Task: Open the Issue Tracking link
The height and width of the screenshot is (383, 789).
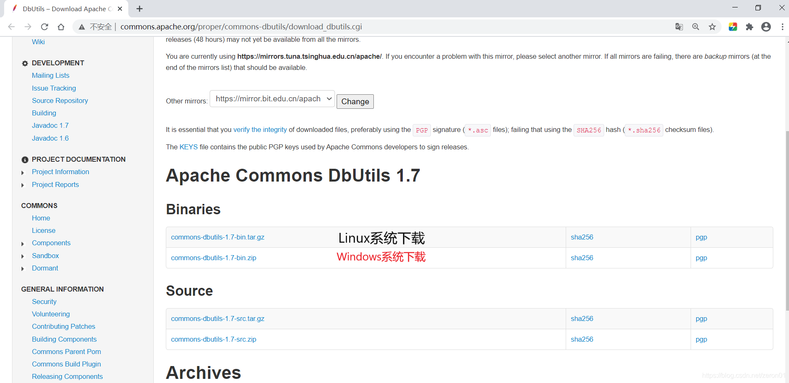Action: 54,88
